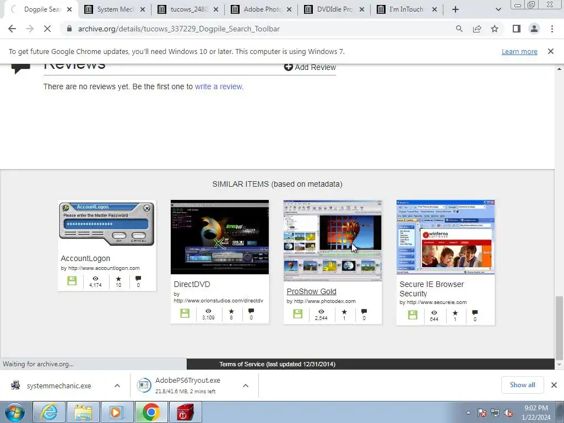
Task: Open the side panel icon
Action: [x=517, y=29]
